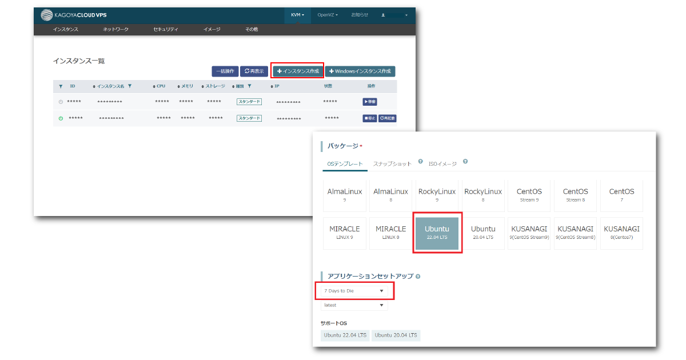The width and height of the screenshot is (686, 360).
Task: Open the KVM dropdown menu
Action: coord(297,15)
